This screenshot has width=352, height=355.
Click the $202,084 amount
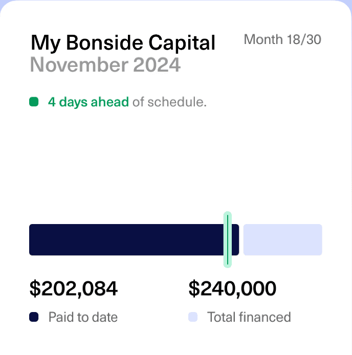(x=74, y=289)
